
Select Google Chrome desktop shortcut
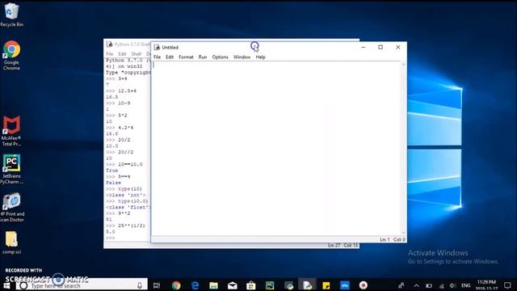[x=11, y=56]
